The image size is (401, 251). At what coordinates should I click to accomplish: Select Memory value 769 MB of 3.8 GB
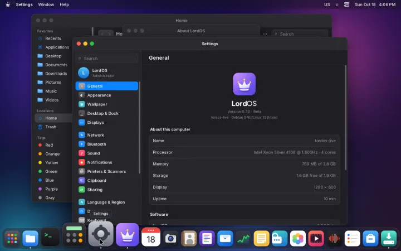coord(319,164)
